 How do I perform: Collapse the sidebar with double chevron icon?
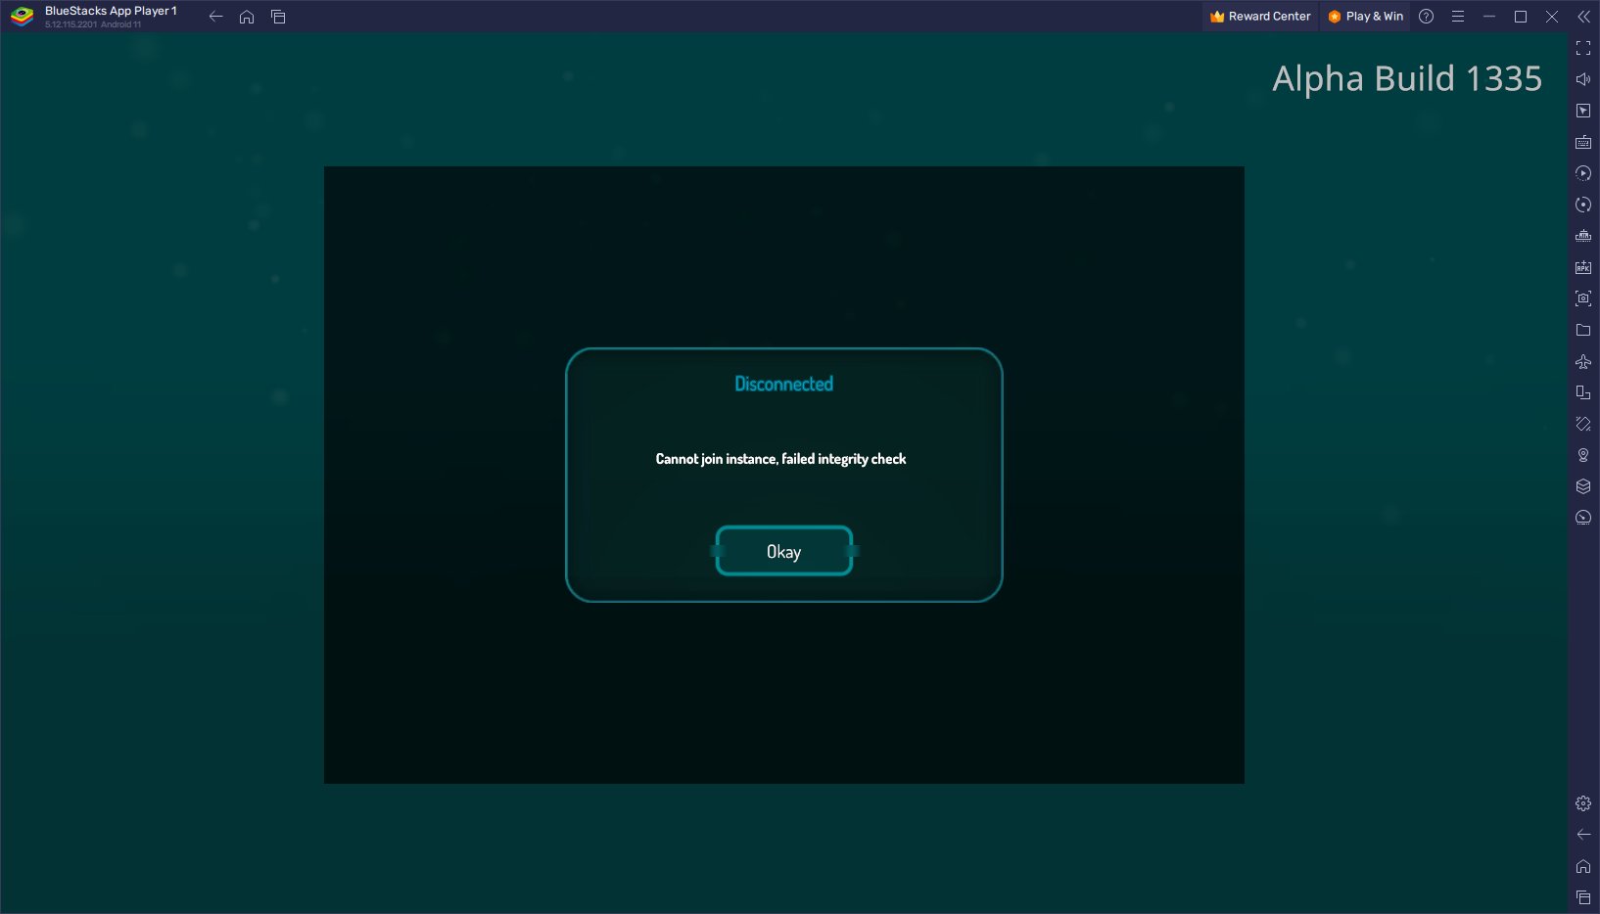coord(1583,17)
